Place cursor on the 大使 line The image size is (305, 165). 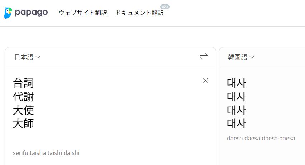click(x=23, y=110)
